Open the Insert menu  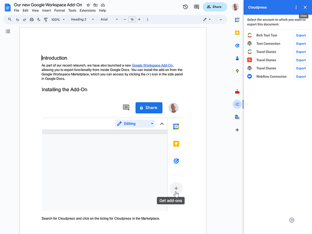[46, 11]
